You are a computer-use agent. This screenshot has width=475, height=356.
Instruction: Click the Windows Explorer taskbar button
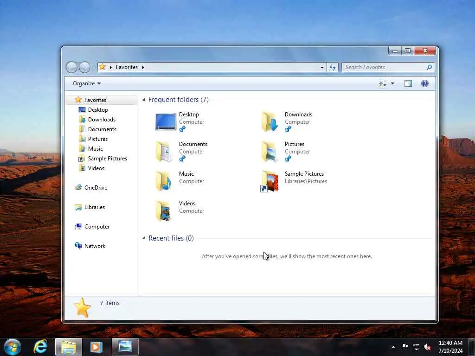pyautogui.click(x=69, y=347)
